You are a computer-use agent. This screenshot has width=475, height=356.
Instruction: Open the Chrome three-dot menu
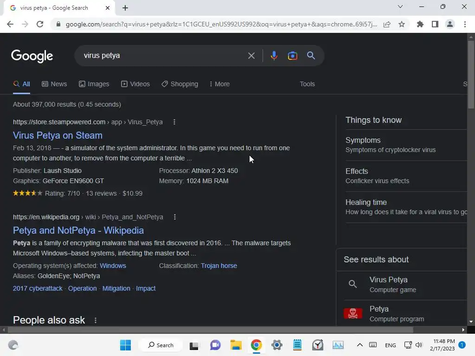(465, 24)
